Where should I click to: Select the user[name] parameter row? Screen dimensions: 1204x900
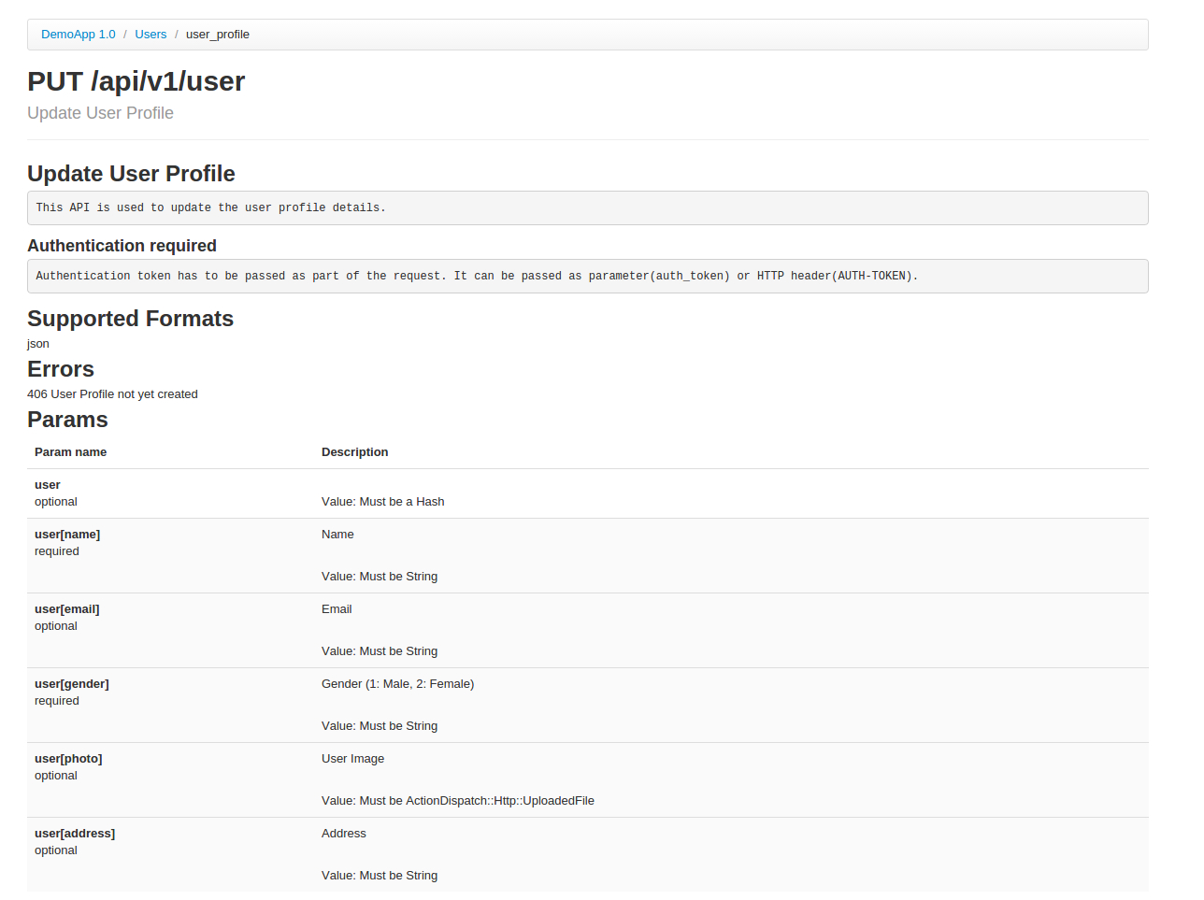[x=67, y=534]
